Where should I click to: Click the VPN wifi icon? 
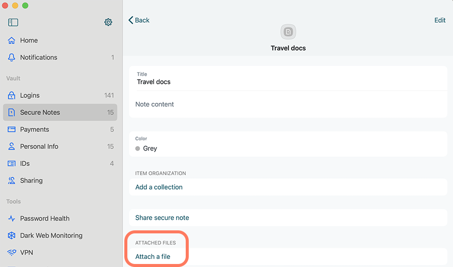[12, 252]
